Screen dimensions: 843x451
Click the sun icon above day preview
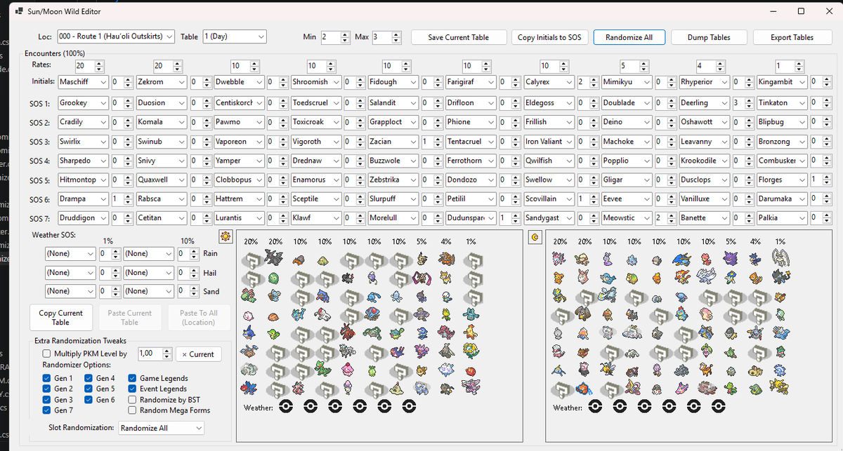tap(226, 236)
